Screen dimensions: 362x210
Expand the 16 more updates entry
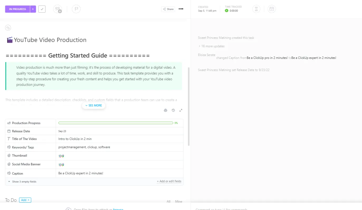(x=211, y=46)
